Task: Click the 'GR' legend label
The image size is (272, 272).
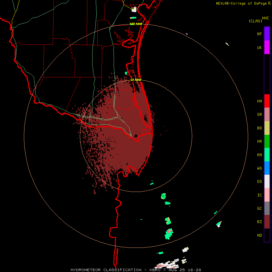Action: [259, 115]
